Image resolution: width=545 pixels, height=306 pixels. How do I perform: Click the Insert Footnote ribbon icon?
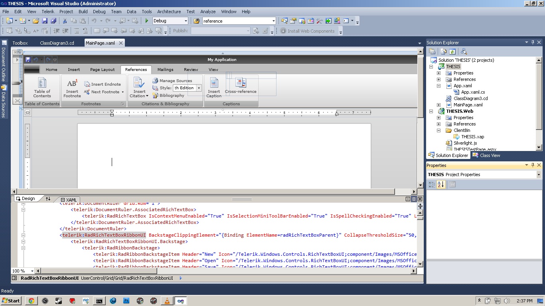(x=72, y=84)
